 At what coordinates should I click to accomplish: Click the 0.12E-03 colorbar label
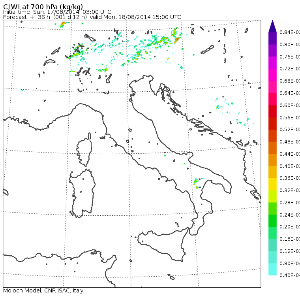tap(290, 251)
